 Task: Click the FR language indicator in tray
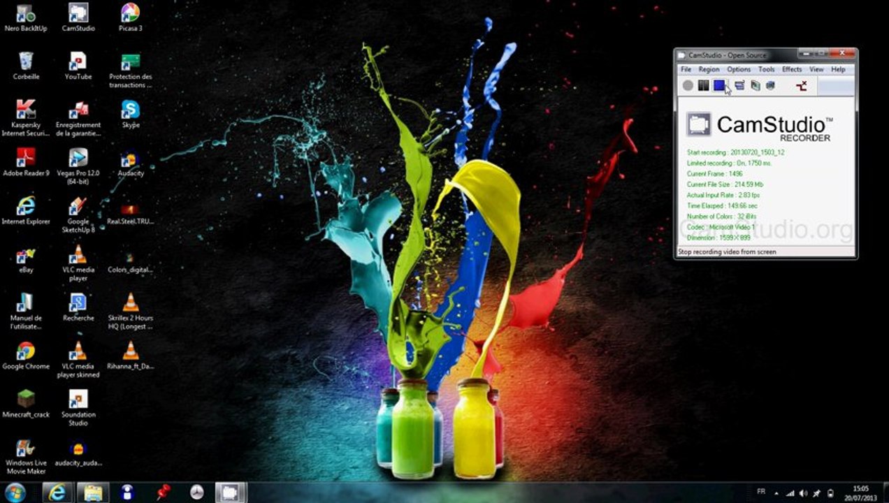[x=761, y=493]
